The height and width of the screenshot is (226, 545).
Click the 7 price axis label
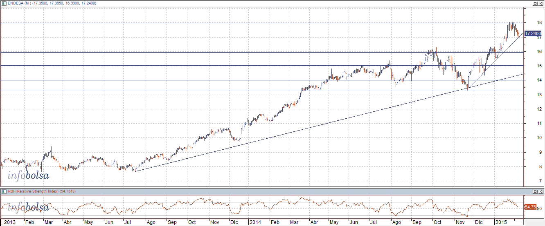[x=540, y=181]
